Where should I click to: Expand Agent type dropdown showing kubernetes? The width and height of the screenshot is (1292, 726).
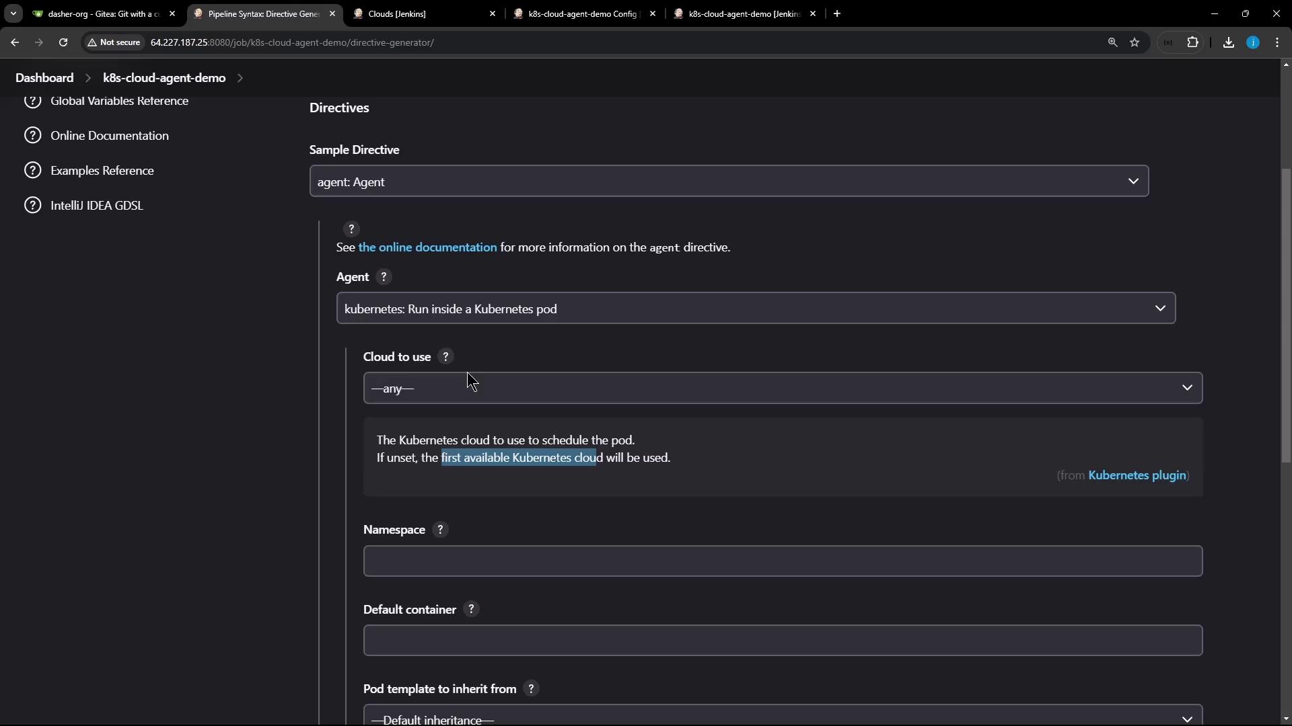(755, 309)
